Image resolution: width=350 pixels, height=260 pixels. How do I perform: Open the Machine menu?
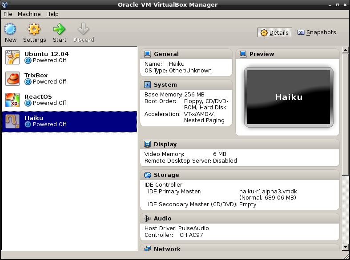coord(29,14)
